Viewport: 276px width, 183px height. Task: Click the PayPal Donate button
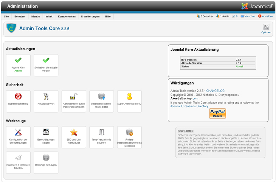(x=217, y=113)
